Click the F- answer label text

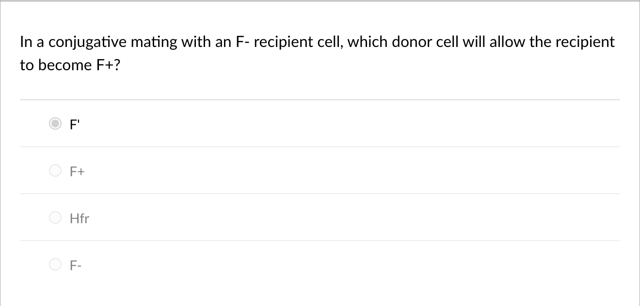[76, 265]
